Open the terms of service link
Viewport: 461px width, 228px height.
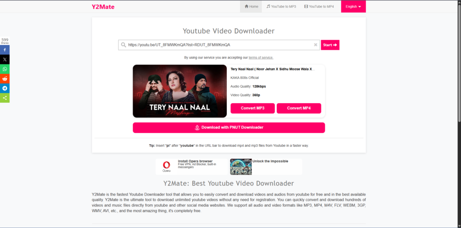coord(261,58)
